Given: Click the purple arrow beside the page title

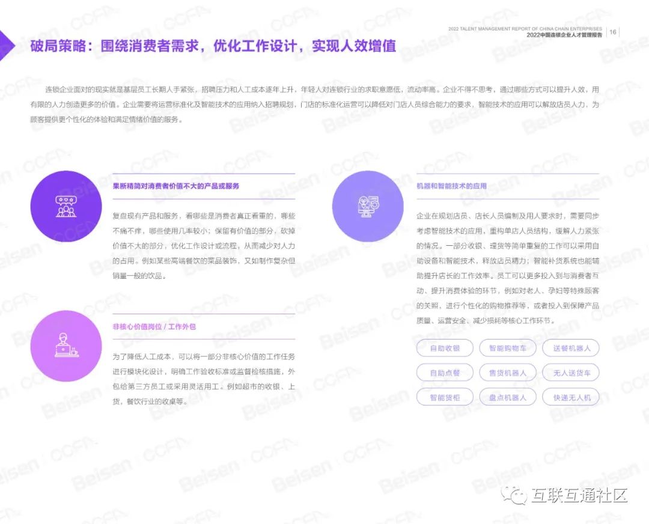Looking at the screenshot, I should [7, 46].
